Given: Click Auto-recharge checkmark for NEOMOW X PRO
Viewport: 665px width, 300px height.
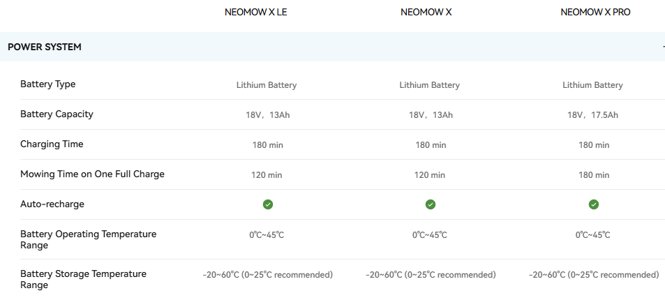Looking at the screenshot, I should [x=593, y=204].
